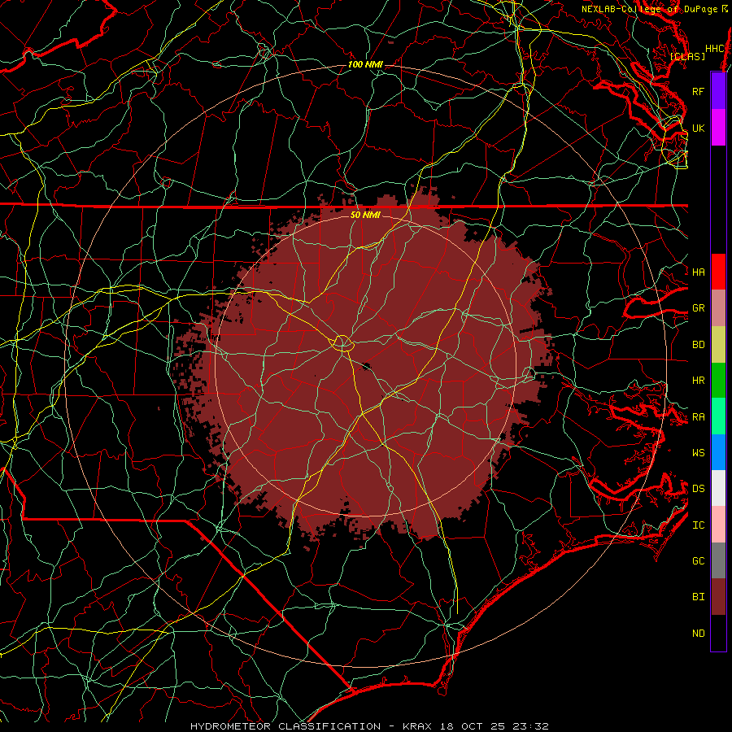
Task: Click the UK magenta legend swatch
Action: [x=718, y=128]
